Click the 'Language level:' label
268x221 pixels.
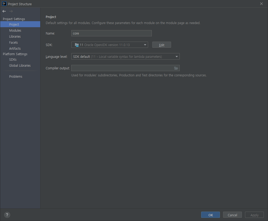(x=56, y=57)
